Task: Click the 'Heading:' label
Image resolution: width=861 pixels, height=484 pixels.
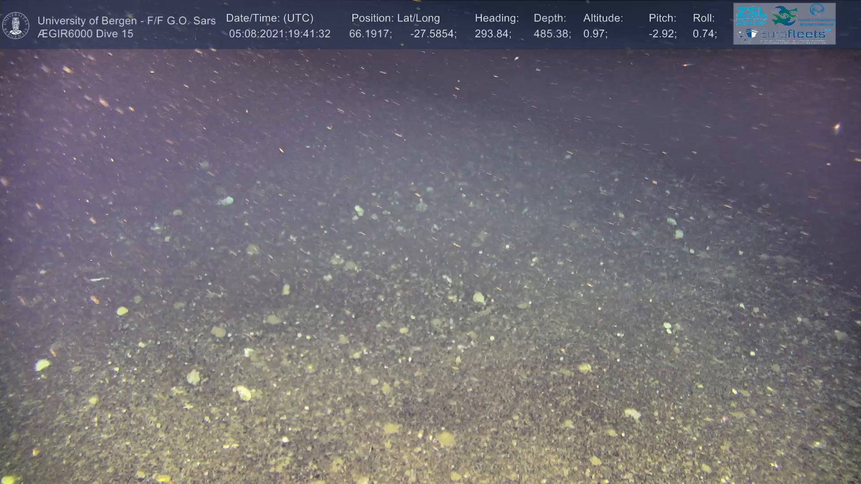Action: [x=496, y=18]
